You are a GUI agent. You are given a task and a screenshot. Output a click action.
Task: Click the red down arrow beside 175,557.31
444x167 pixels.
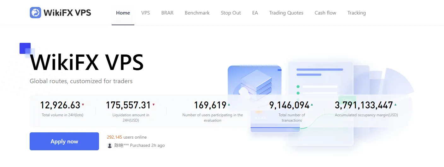pyautogui.click(x=154, y=104)
